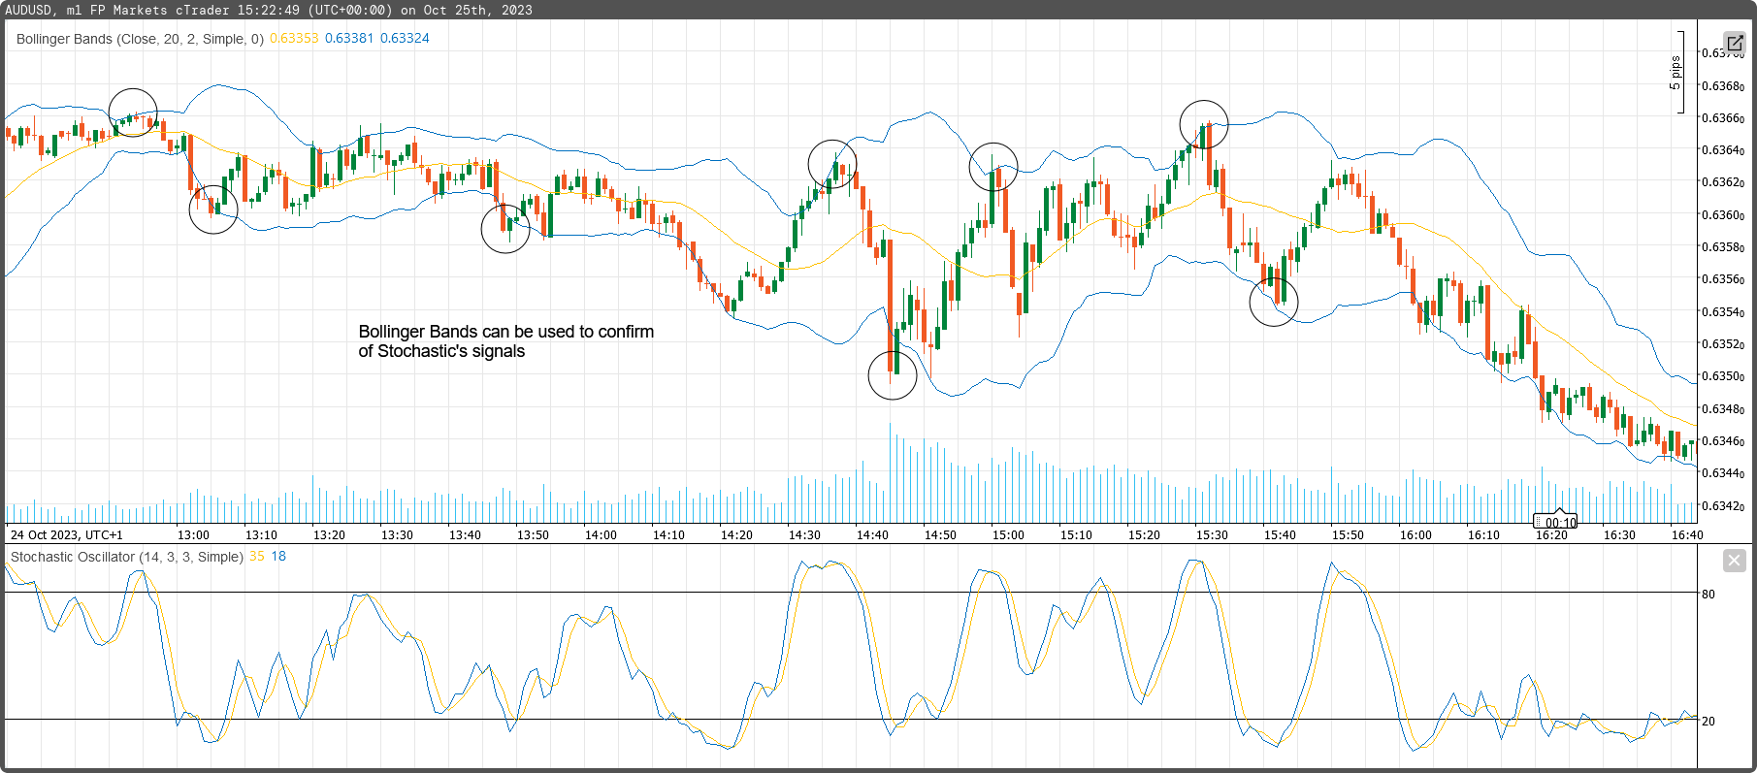Close the Stochastic Oscillator panel
This screenshot has width=1757, height=773.
tap(1734, 561)
